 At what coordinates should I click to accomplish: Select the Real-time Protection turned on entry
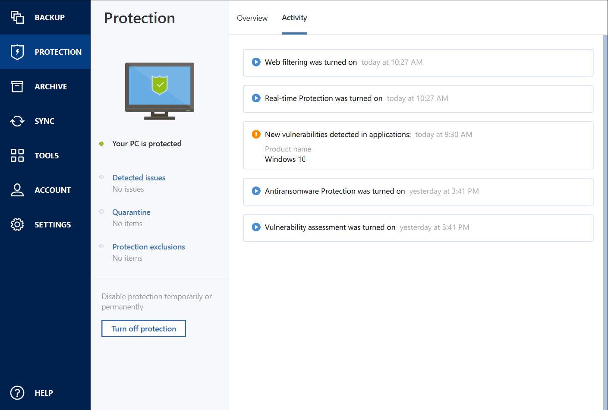(418, 99)
